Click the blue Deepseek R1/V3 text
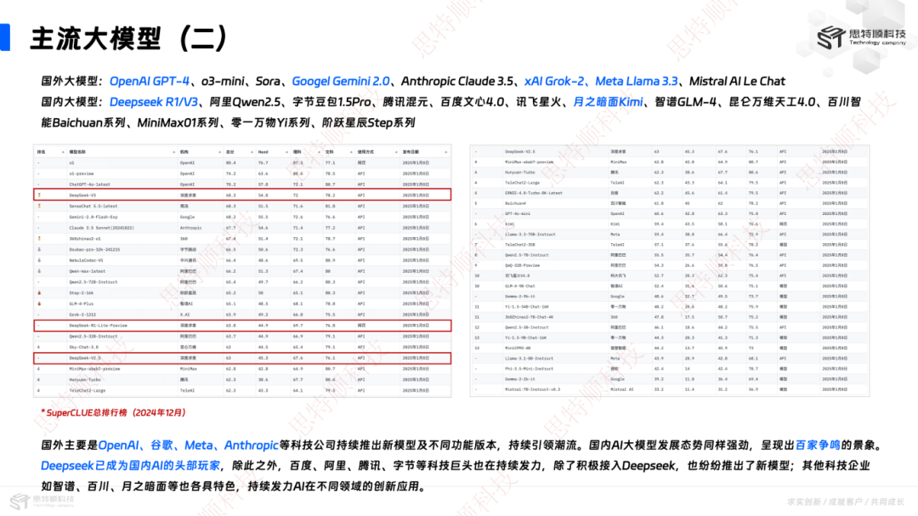The image size is (918, 516). pos(153,102)
